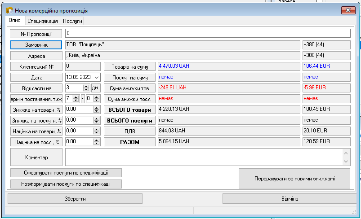Click the Адреса button
361x219 pixels.
point(36,56)
